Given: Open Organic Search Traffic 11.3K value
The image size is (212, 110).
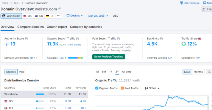Looking at the screenshot, I should click(53, 44).
